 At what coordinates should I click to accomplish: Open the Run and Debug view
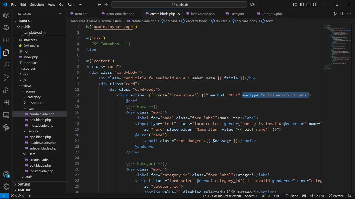pos(6,90)
